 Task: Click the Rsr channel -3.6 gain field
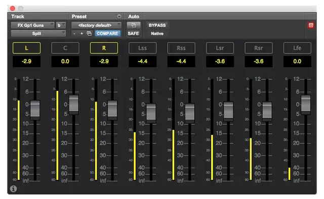point(259,61)
